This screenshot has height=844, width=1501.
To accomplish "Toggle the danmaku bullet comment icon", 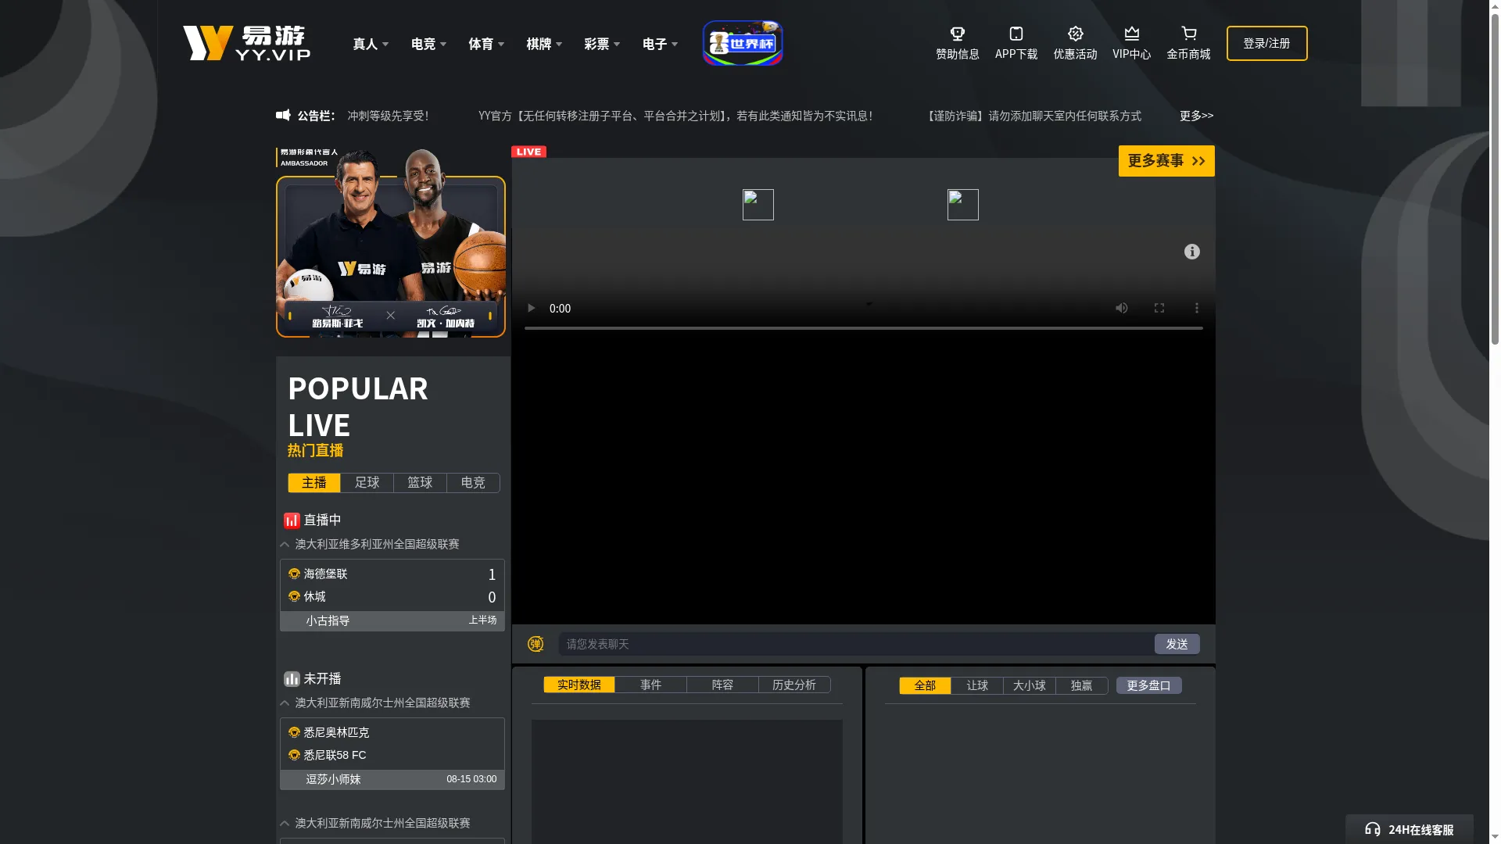I will (536, 644).
